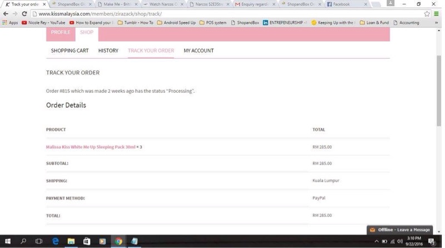Image resolution: width=445 pixels, height=248 pixels.
Task: Open the Shopping Cart tab
Action: tap(70, 50)
